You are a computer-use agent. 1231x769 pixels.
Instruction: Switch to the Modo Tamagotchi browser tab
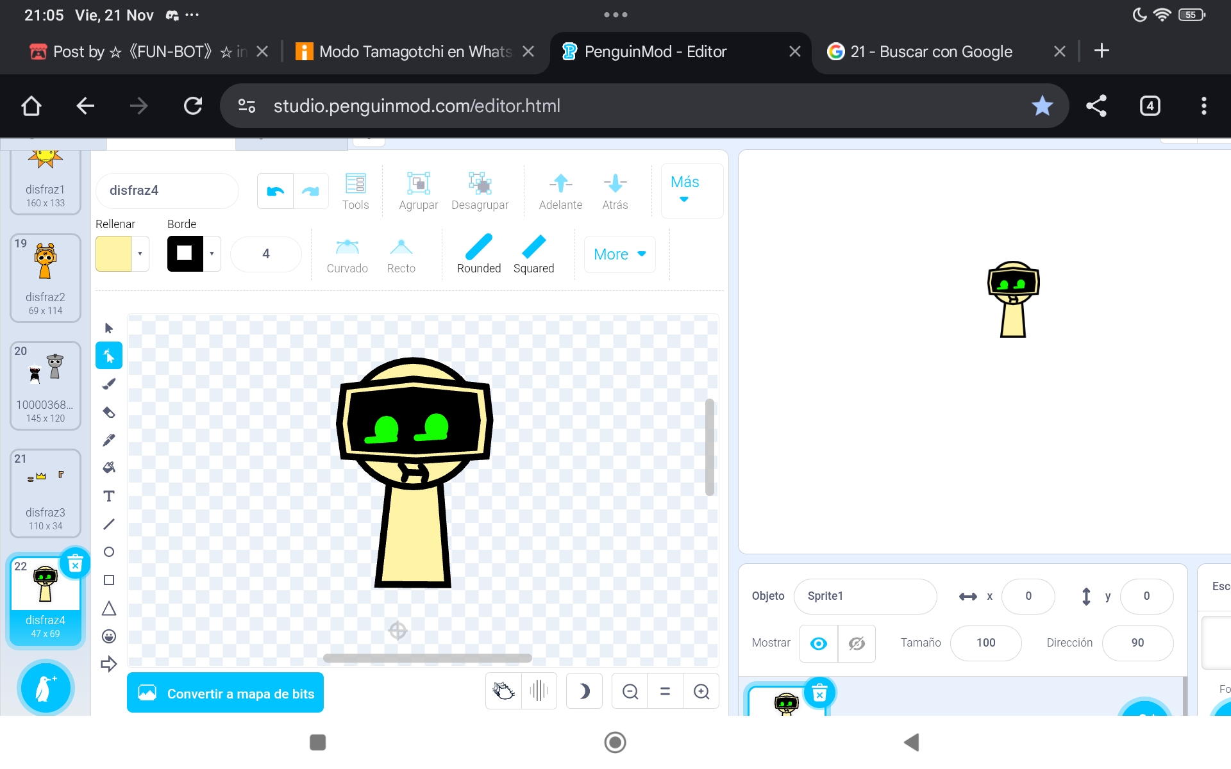tap(415, 52)
